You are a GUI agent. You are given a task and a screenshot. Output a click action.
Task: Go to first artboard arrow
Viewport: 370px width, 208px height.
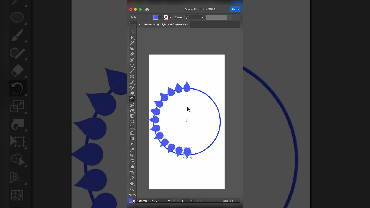pos(174,200)
